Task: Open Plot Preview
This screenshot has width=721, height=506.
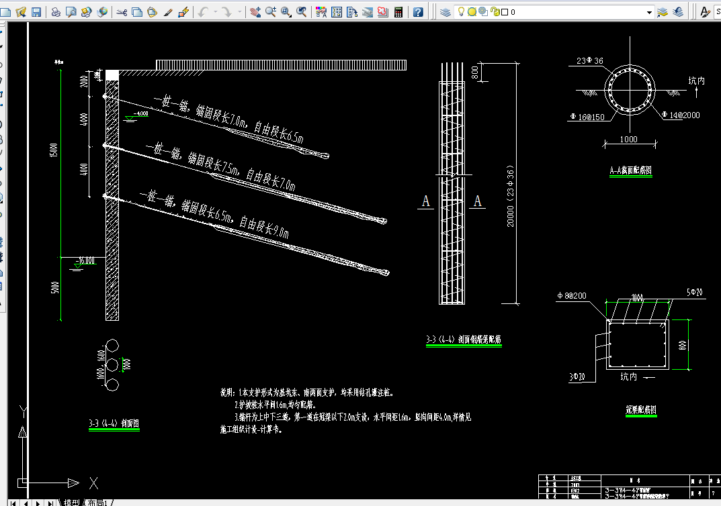Action: pos(71,12)
